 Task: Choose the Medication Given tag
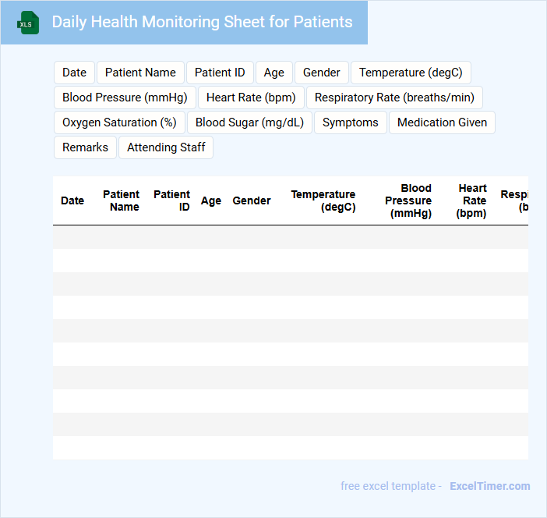(x=442, y=122)
